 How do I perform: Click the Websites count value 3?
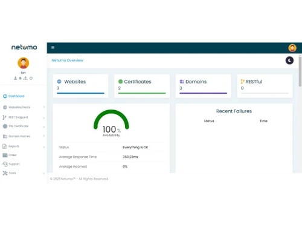58,88
